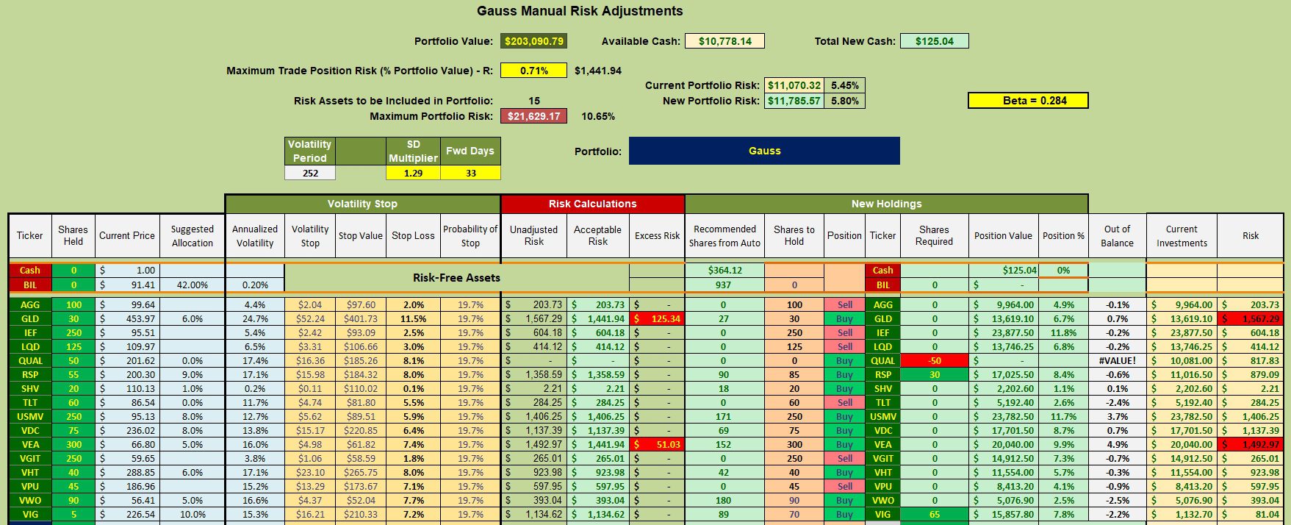Click the VHT stop value $265.75
The height and width of the screenshot is (525, 1291).
click(x=361, y=472)
